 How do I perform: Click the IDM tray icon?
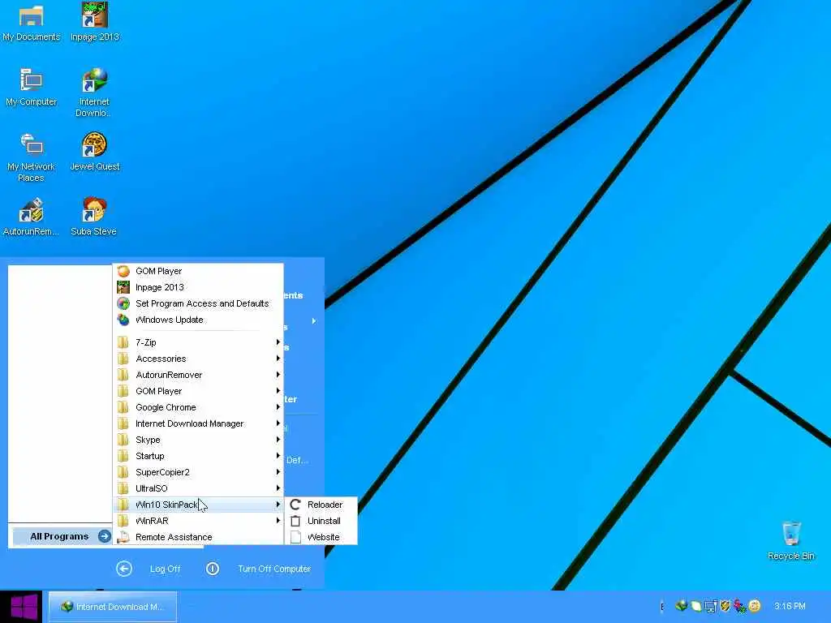(x=682, y=605)
